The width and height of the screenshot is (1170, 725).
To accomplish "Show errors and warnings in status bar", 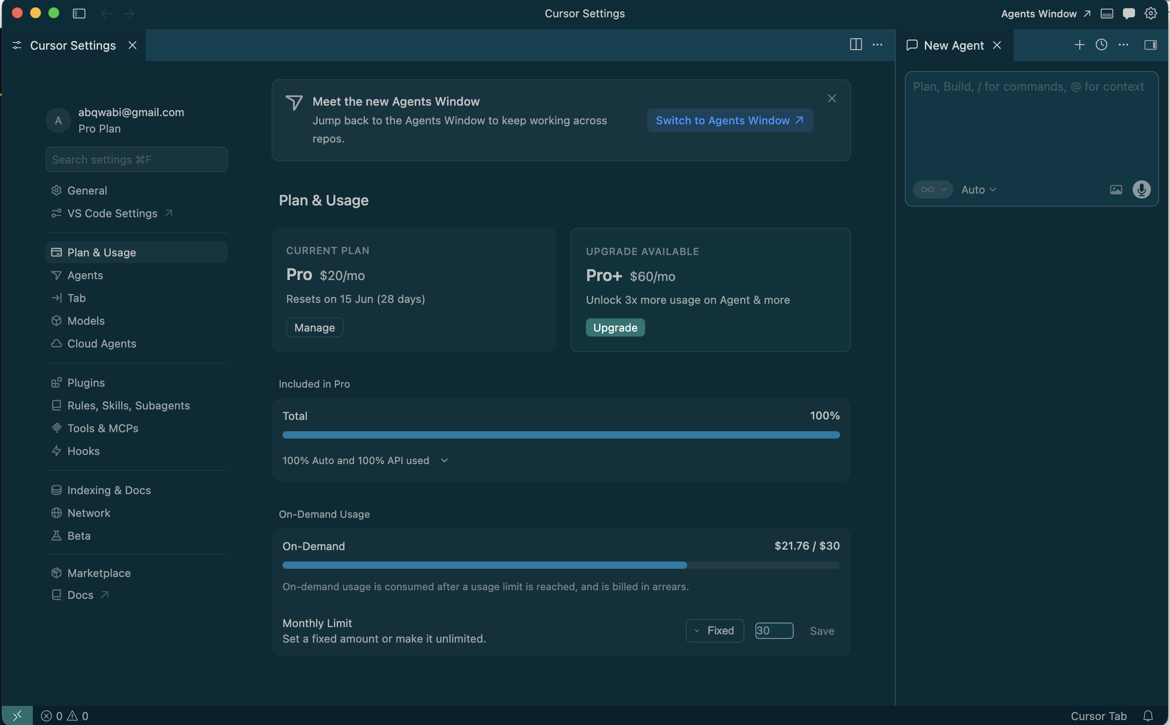I will pos(64,715).
